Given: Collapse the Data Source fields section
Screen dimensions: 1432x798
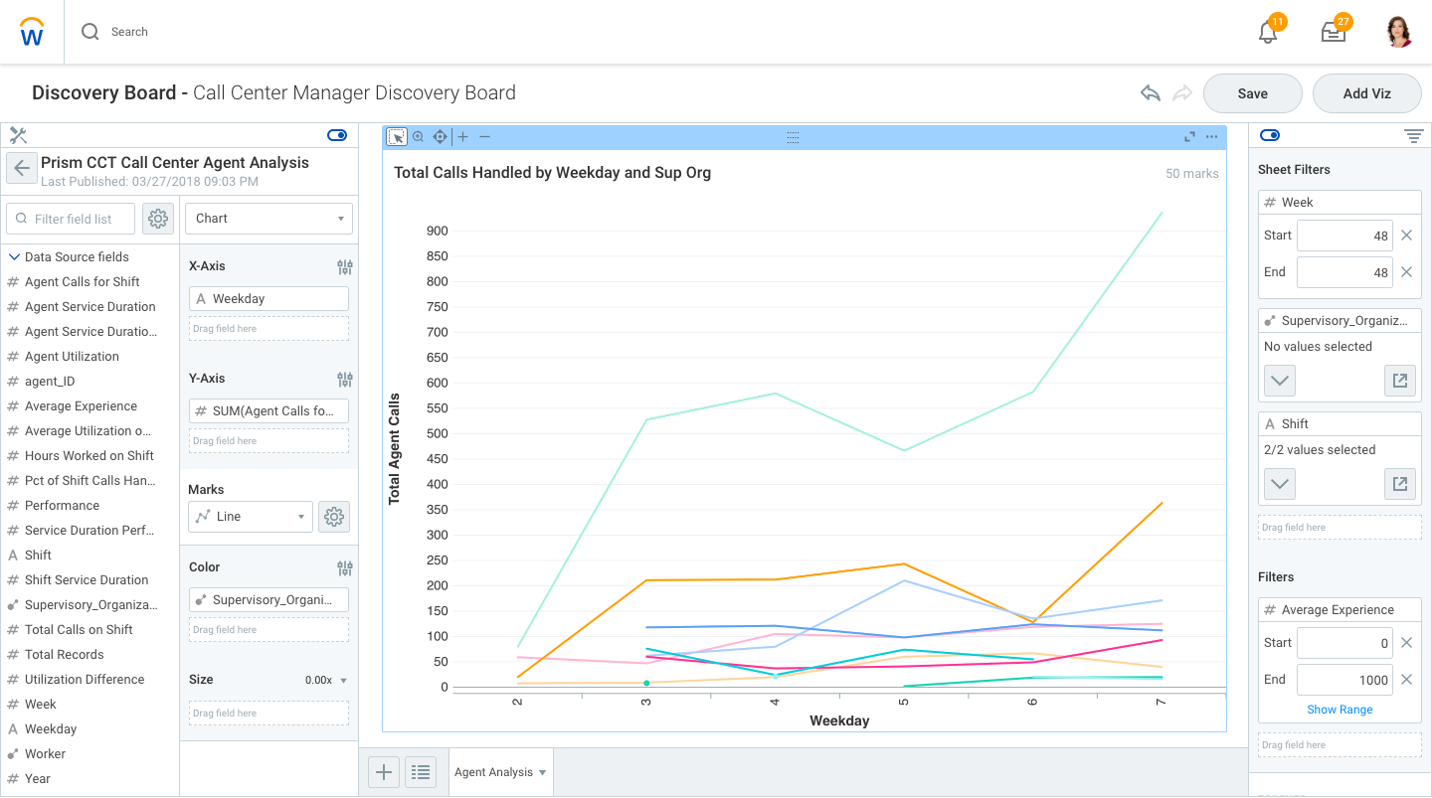Looking at the screenshot, I should pyautogui.click(x=15, y=257).
